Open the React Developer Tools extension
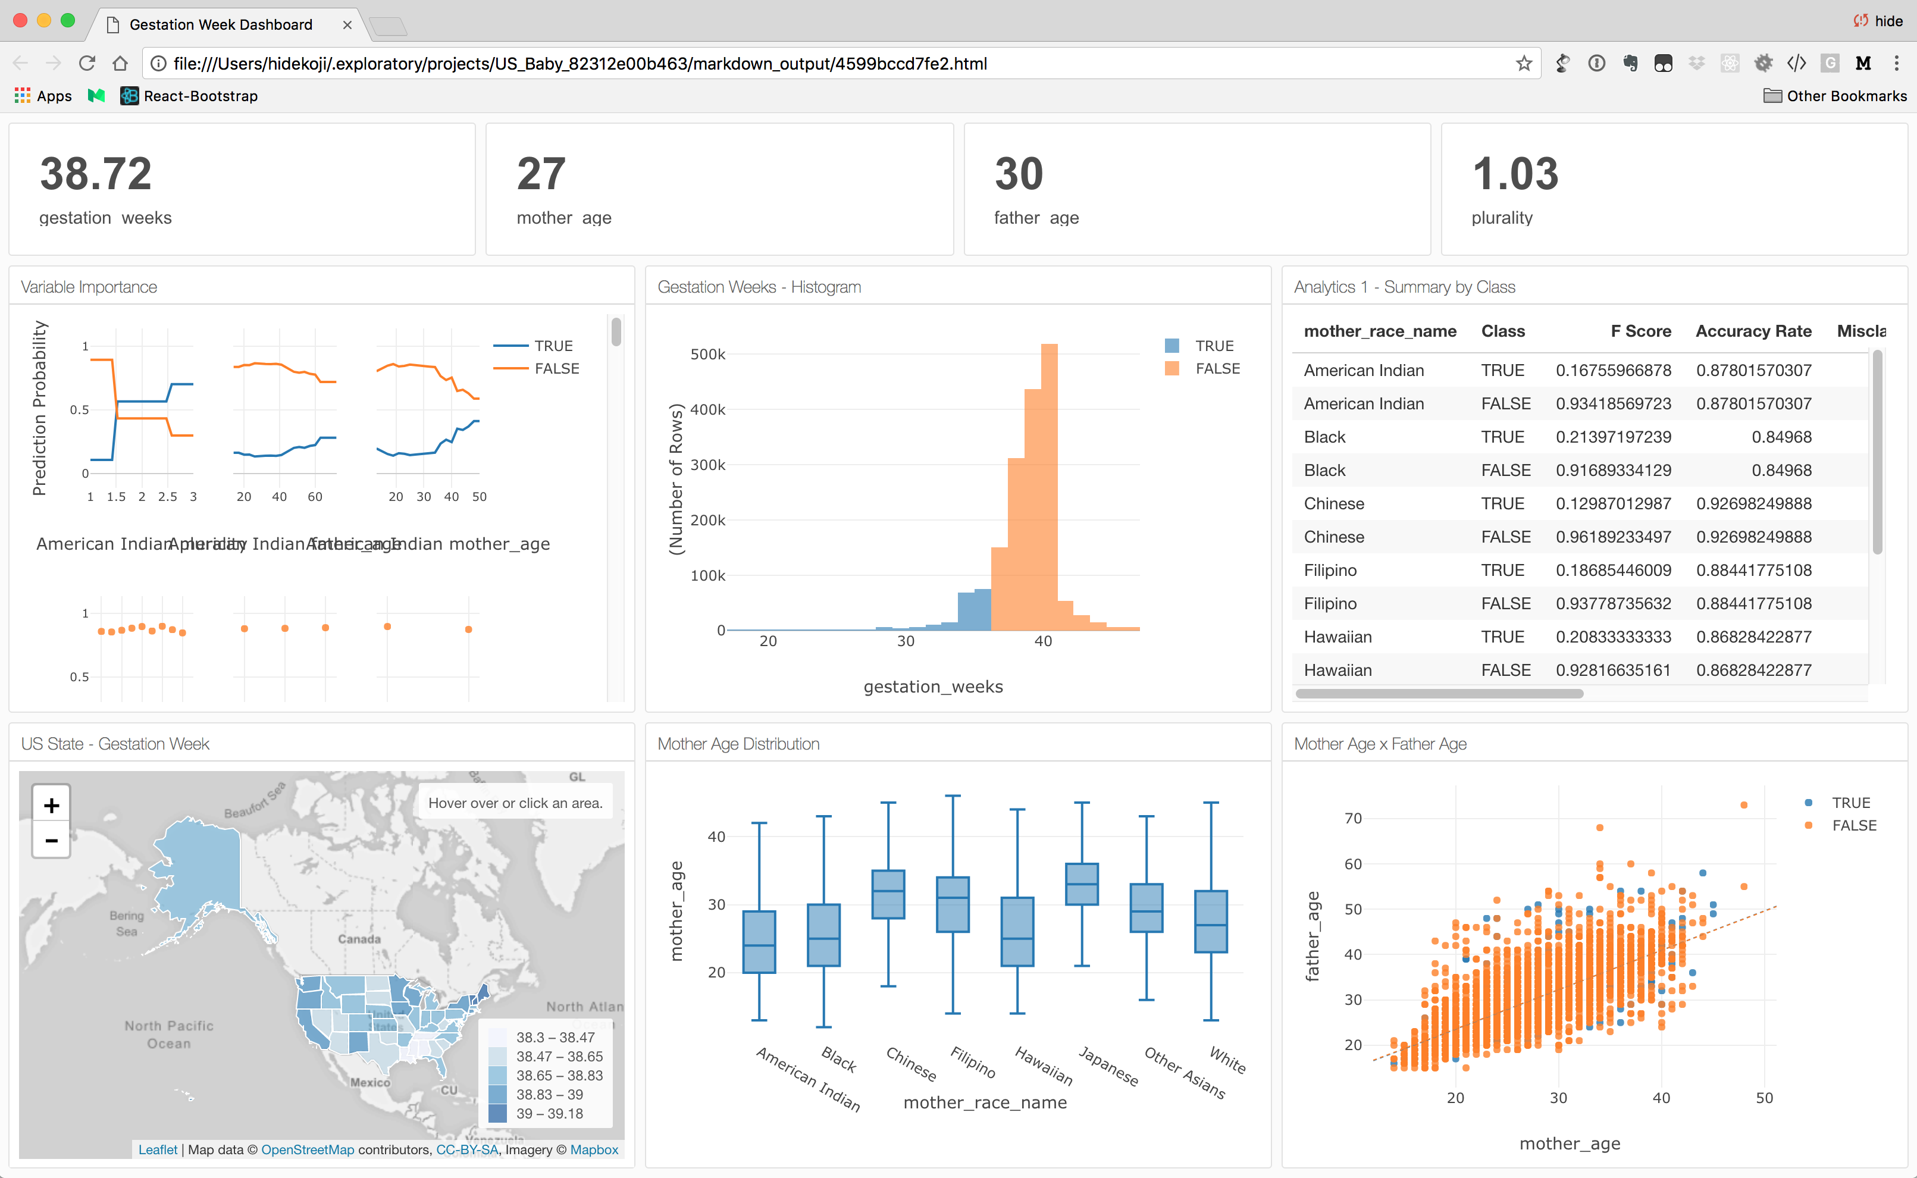This screenshot has width=1917, height=1178. pos(1731,63)
